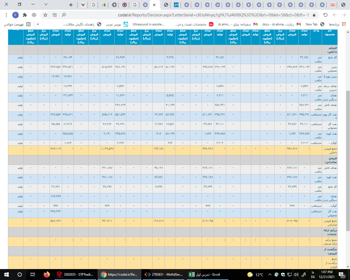Click the vertical scrollbar thumb
This screenshot has height=280, width=350.
(x=348, y=161)
